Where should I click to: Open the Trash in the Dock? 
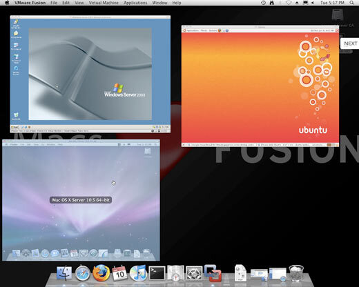(296, 273)
